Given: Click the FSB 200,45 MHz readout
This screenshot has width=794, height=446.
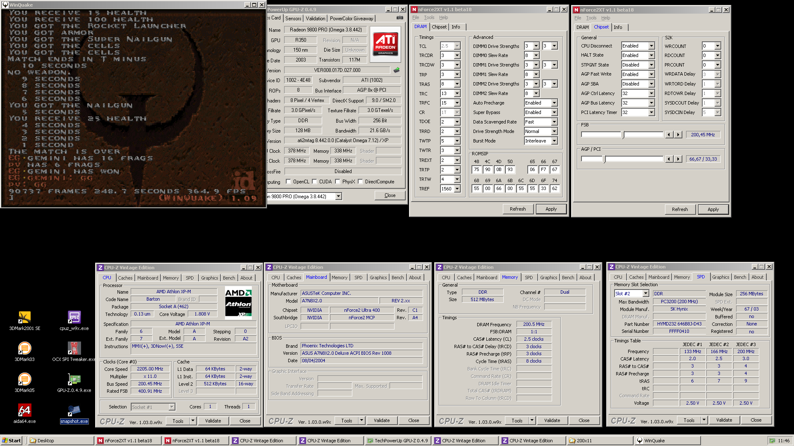Looking at the screenshot, I should (x=703, y=135).
